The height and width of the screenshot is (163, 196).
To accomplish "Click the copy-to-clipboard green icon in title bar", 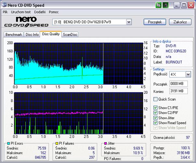I will tap(159, 5).
